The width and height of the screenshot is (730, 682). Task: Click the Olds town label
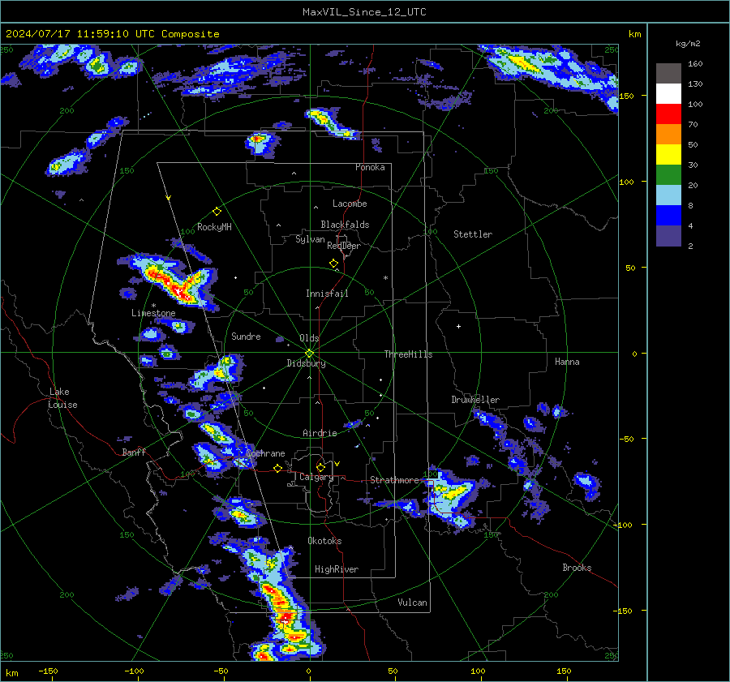(x=309, y=338)
